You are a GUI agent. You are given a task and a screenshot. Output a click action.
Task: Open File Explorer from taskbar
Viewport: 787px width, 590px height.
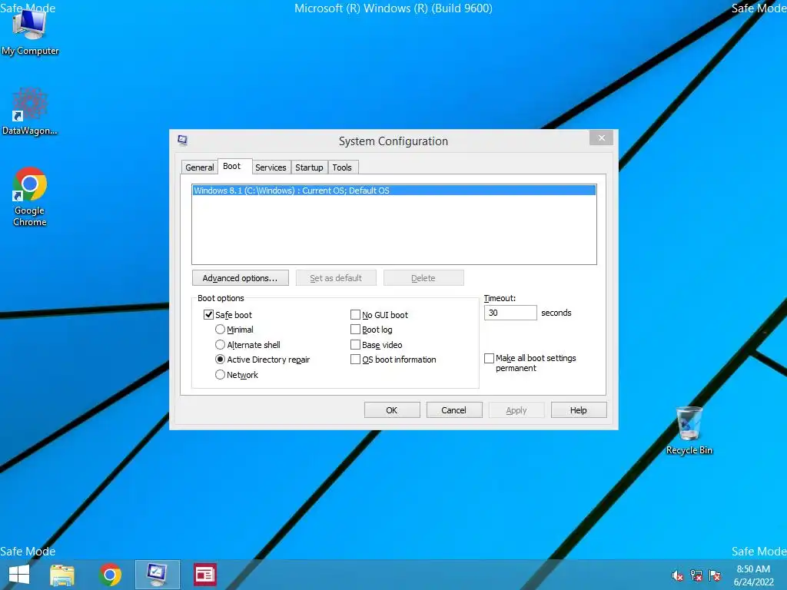point(62,575)
